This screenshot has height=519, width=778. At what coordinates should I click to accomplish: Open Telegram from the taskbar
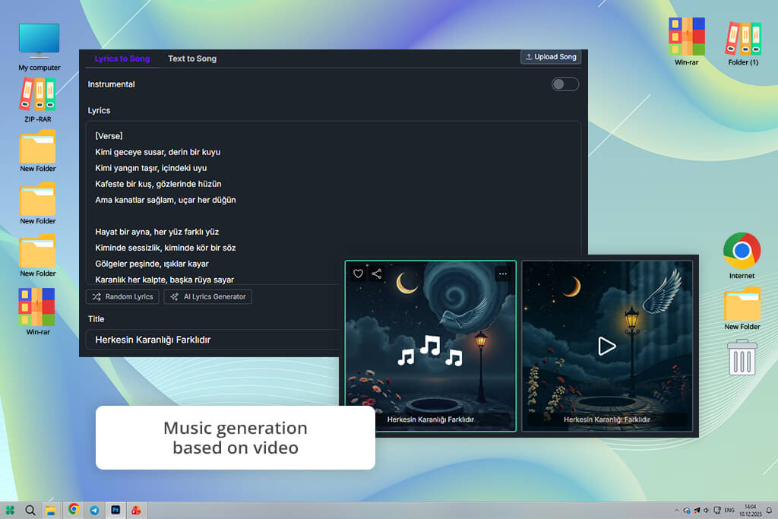pyautogui.click(x=94, y=510)
